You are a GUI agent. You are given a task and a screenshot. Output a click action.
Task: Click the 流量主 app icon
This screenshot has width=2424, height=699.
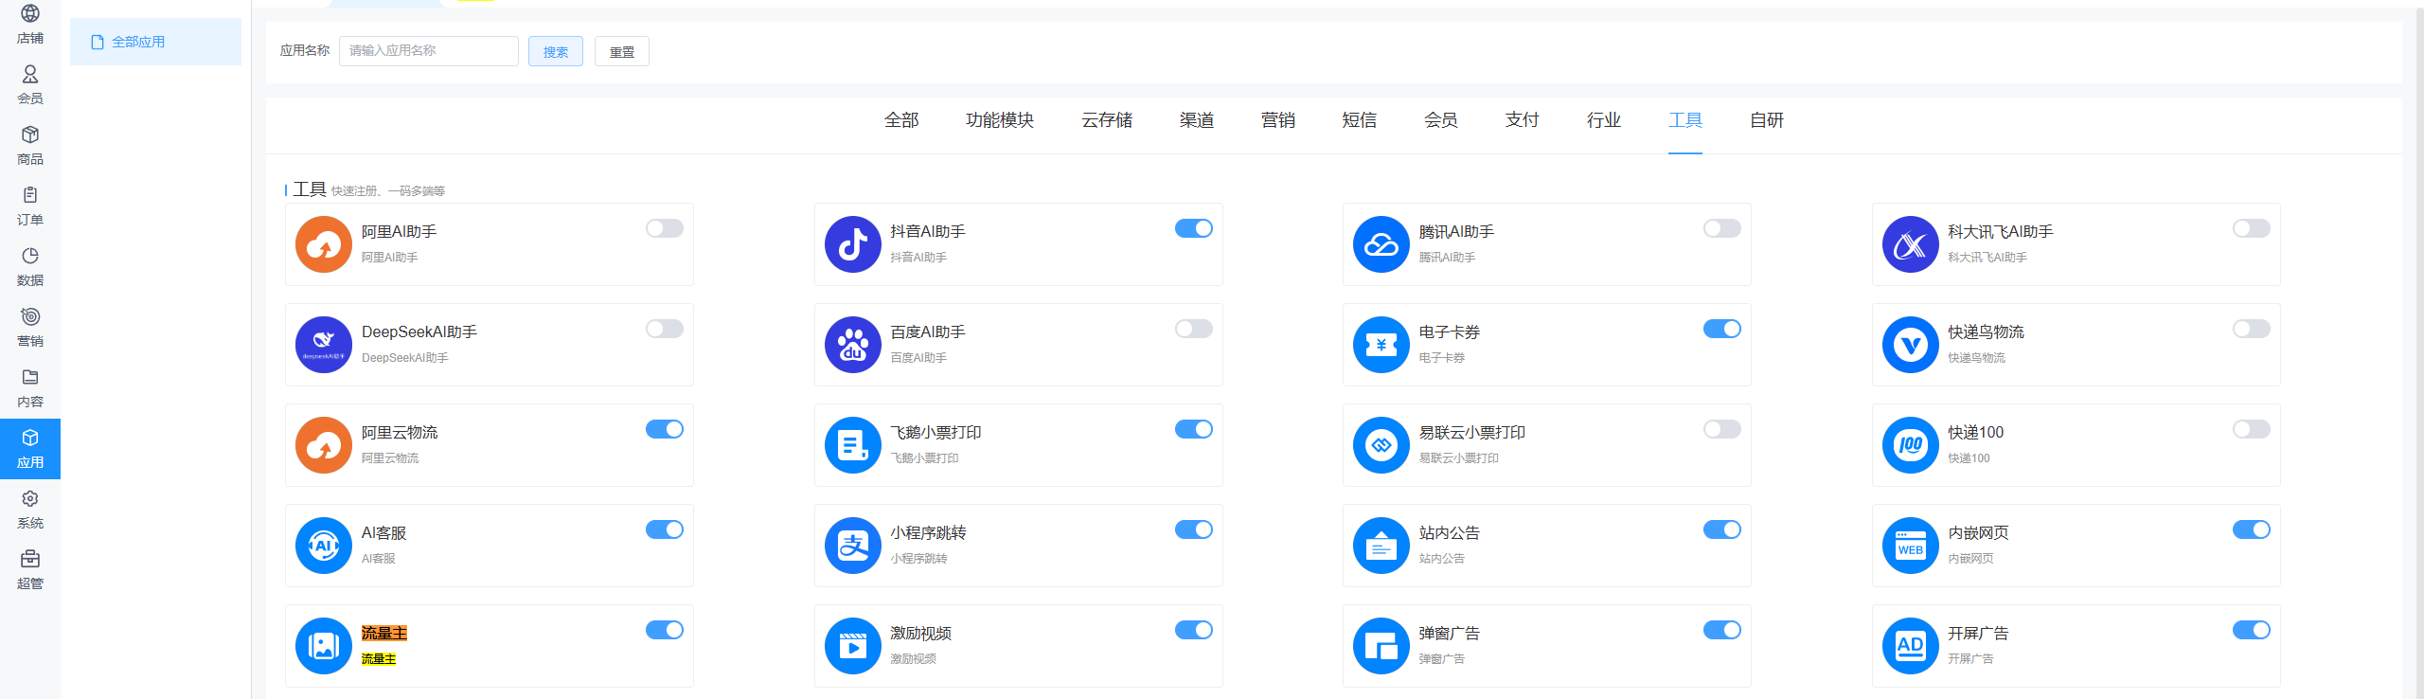click(324, 646)
